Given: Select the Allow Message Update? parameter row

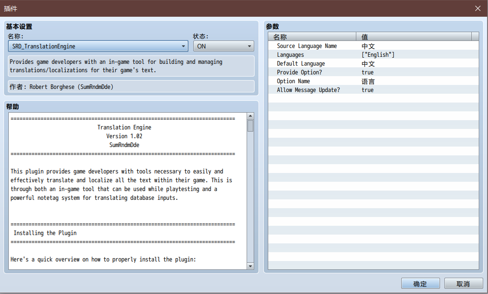Looking at the screenshot, I should click(373, 90).
